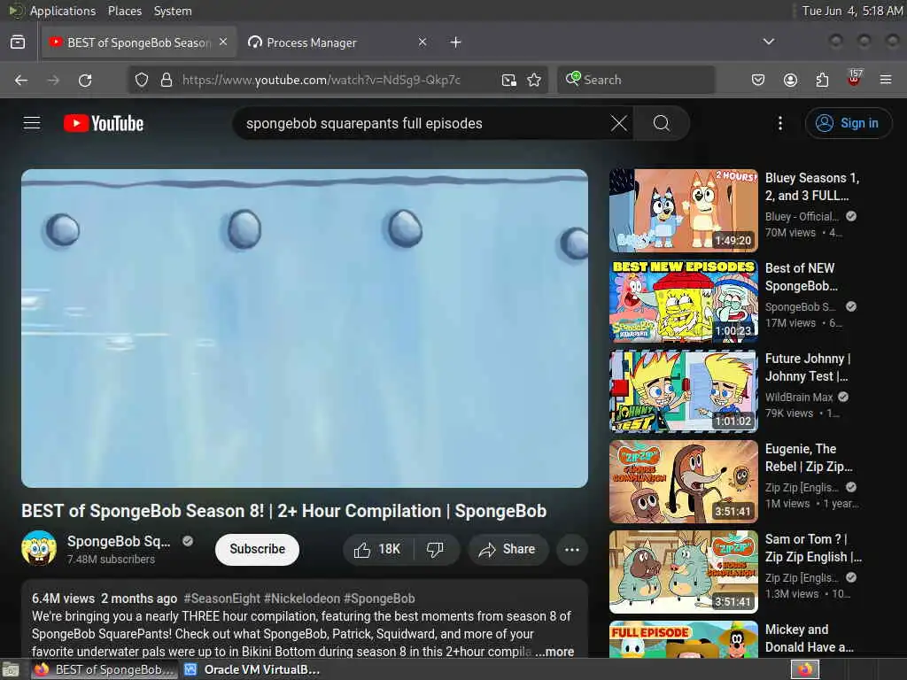Click the Share button

pos(507,549)
